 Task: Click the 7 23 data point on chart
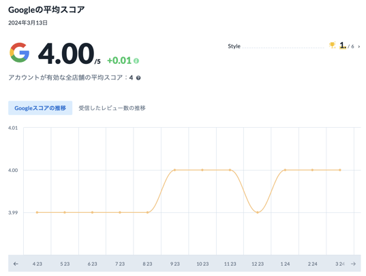(120, 212)
